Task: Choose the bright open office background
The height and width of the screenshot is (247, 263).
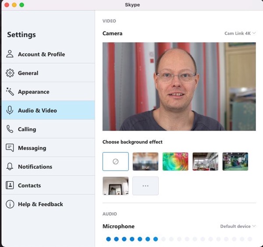Action: coord(205,161)
